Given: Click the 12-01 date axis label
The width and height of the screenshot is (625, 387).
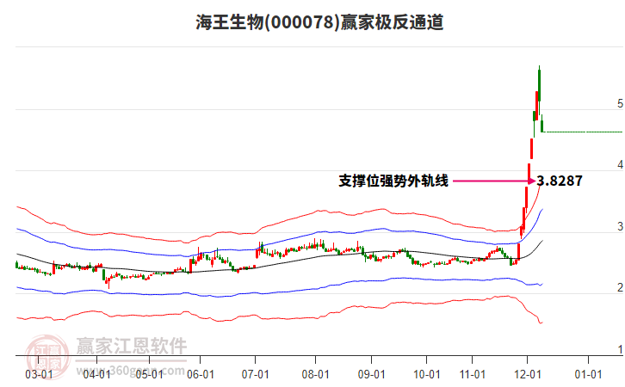Looking at the screenshot, I should click(528, 374).
